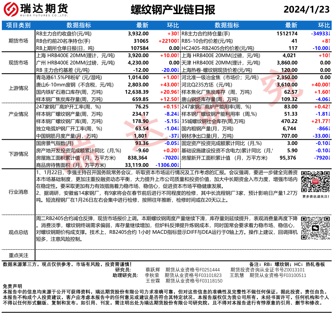This screenshot has height=314, width=333.
Task: Select the 产业情况 category cell
Action: (18, 114)
